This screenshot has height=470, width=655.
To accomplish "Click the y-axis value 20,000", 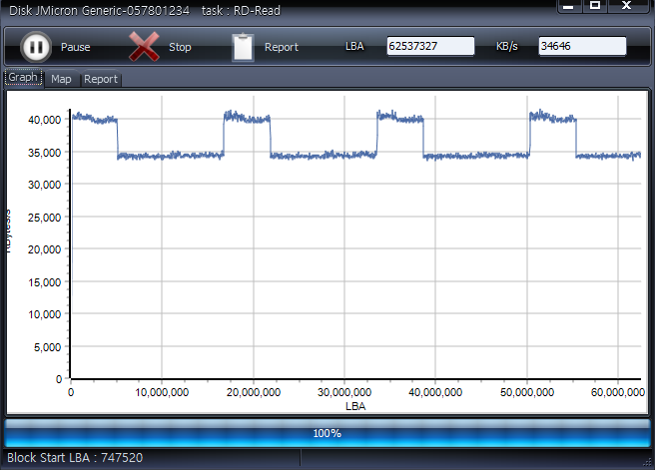I will pos(44,249).
